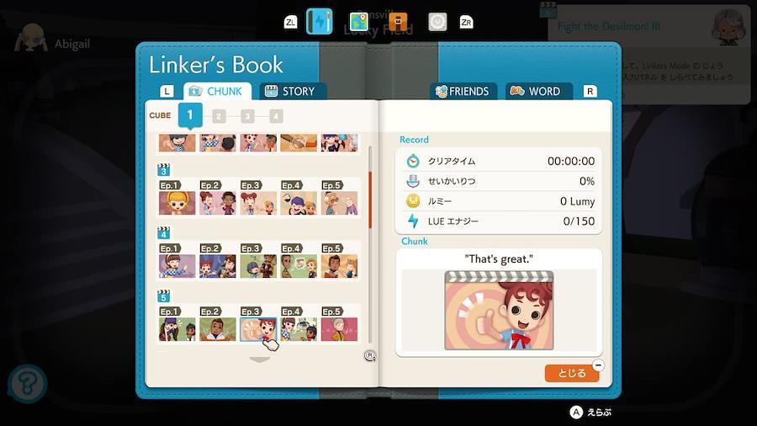
Task: Click the L button to go to previous tab
Action: (x=167, y=91)
